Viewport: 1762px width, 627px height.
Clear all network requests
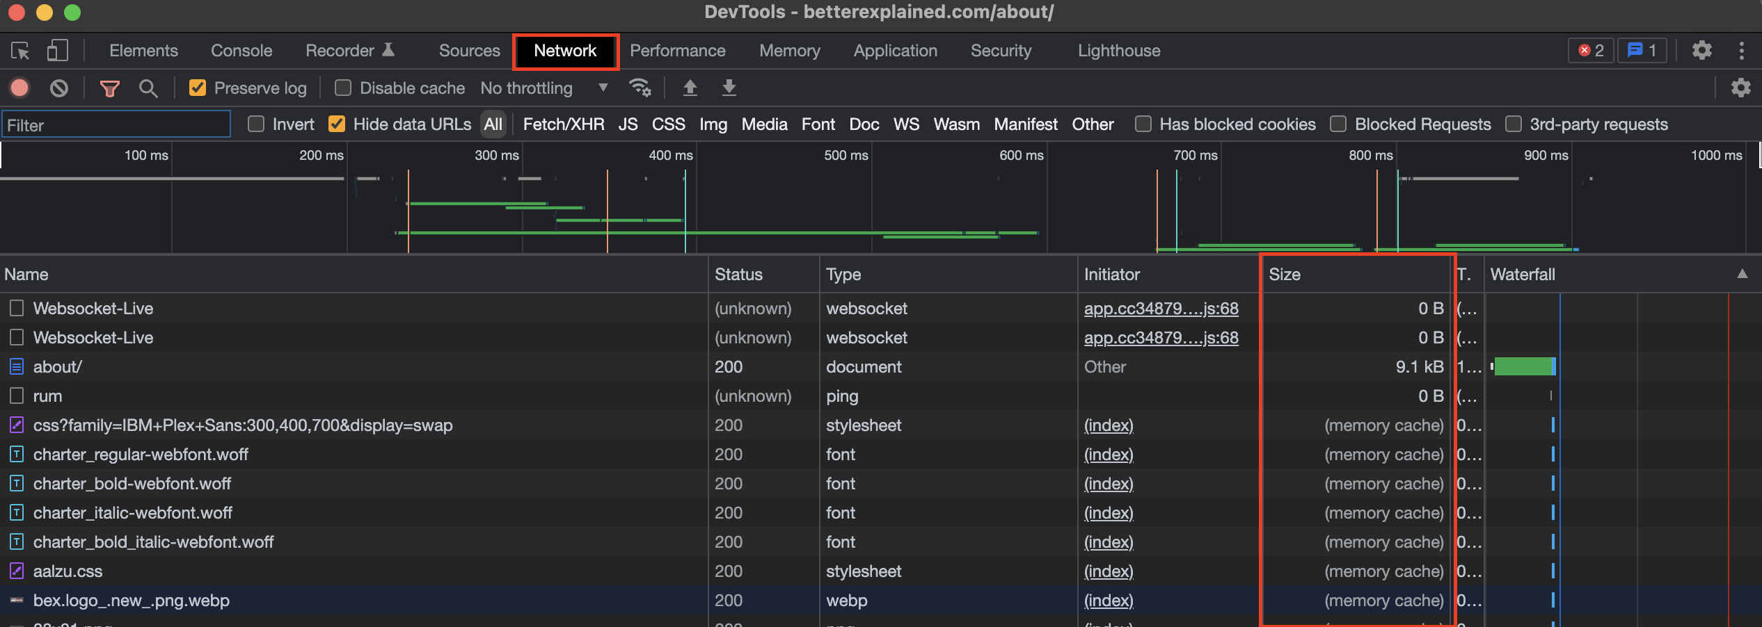coord(59,88)
